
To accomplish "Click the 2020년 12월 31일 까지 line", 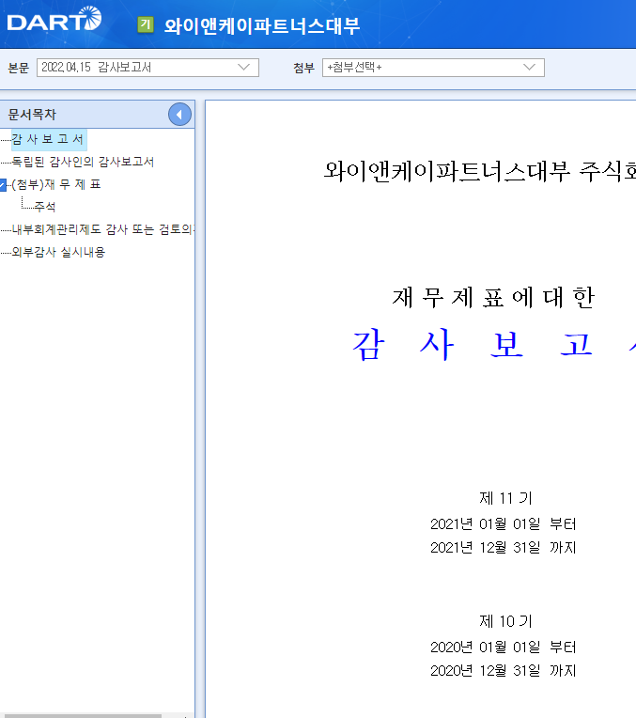I will coord(503,671).
